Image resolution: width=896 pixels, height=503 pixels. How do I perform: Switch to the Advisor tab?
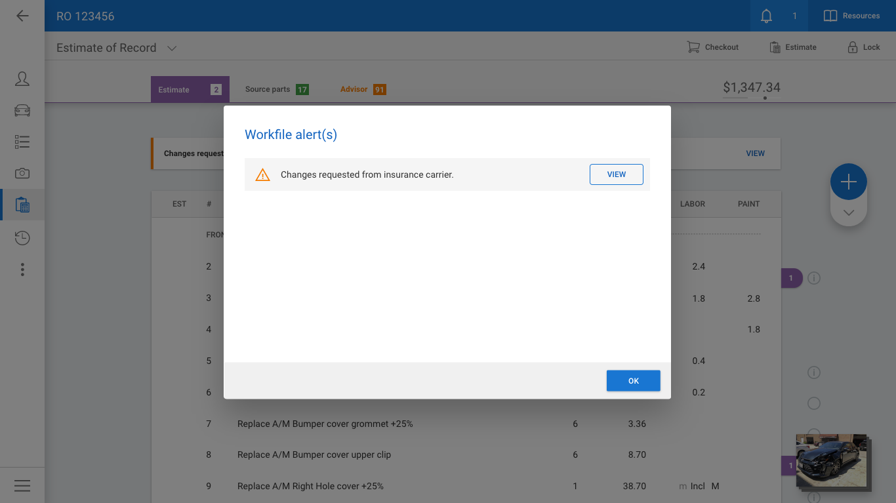(362, 89)
